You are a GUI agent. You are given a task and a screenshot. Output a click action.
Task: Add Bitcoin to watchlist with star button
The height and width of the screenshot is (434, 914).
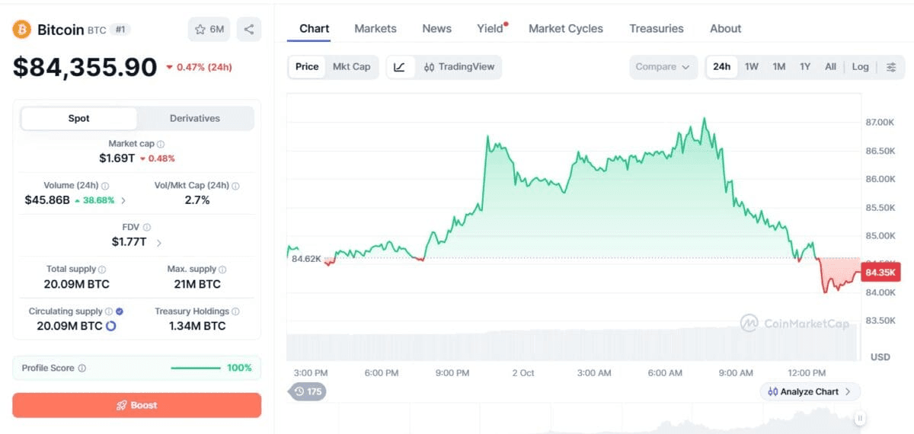pyautogui.click(x=209, y=30)
